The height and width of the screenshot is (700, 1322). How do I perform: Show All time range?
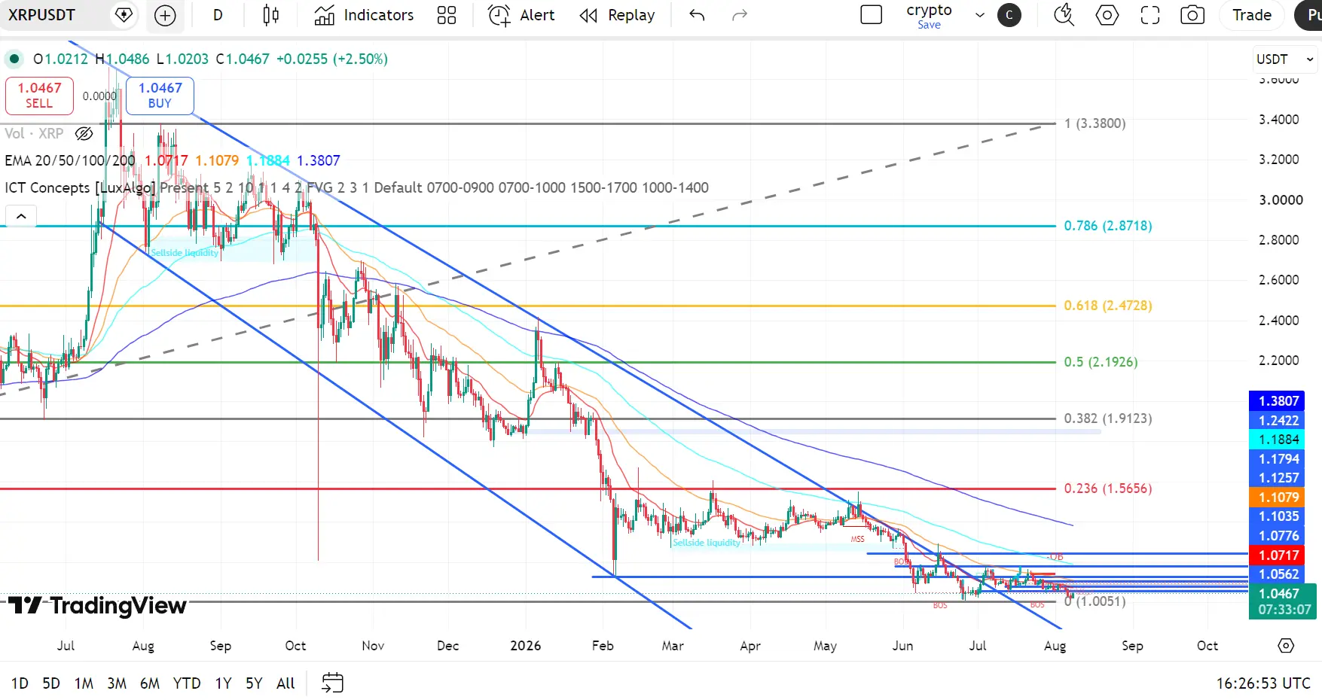[x=285, y=683]
